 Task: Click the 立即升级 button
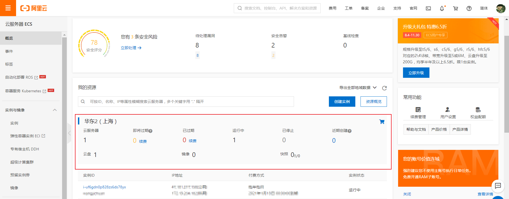click(416, 73)
